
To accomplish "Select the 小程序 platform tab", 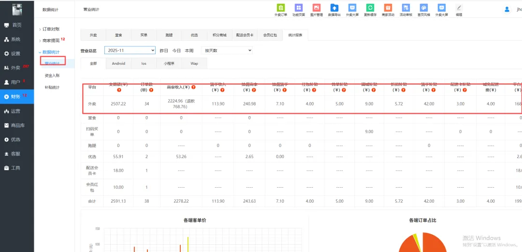I will click(x=169, y=63).
